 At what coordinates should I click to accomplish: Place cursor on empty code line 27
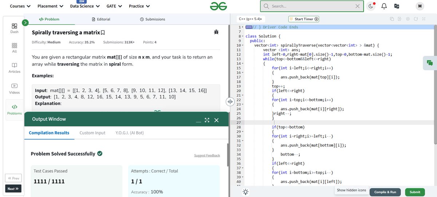(x=339, y=122)
